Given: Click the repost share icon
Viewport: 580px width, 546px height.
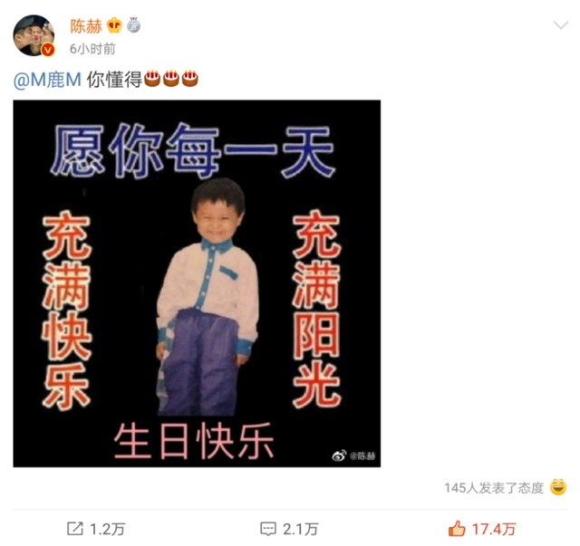Looking at the screenshot, I should (74, 529).
